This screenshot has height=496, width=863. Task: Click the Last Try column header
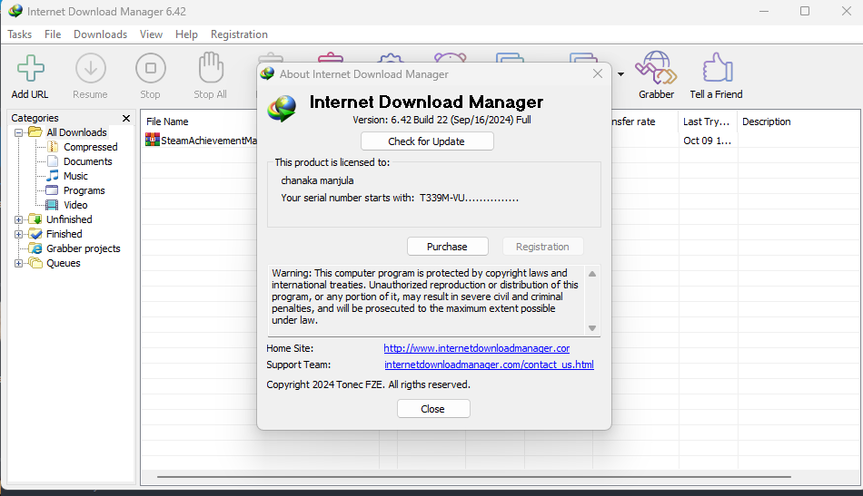click(708, 122)
